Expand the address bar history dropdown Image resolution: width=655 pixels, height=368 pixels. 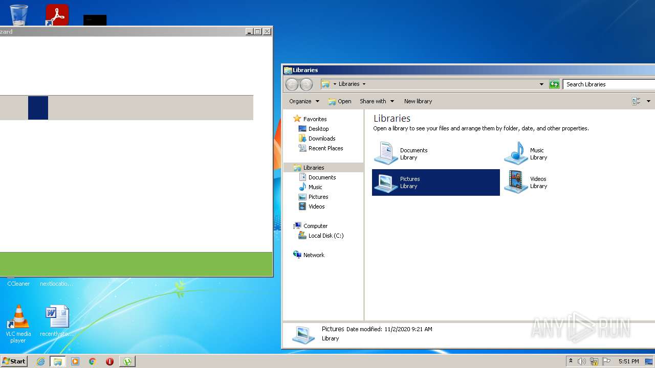541,84
